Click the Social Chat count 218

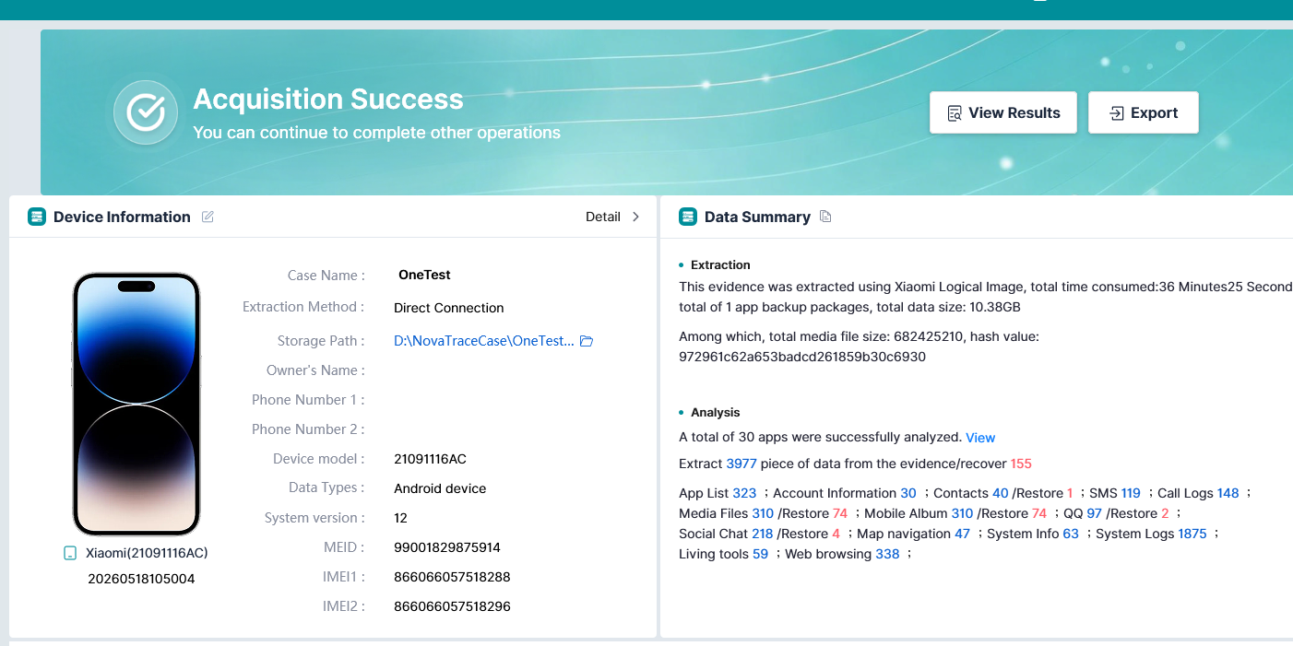[763, 534]
